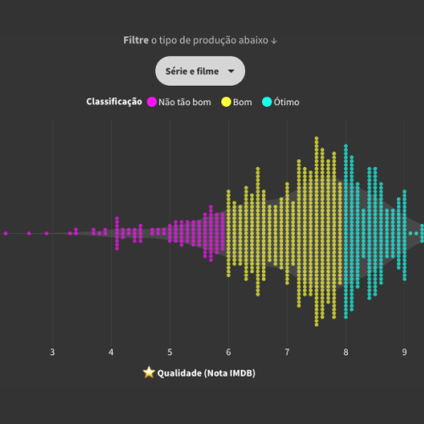The image size is (424, 424).
Task: Click the axis label 8
Action: [346, 352]
